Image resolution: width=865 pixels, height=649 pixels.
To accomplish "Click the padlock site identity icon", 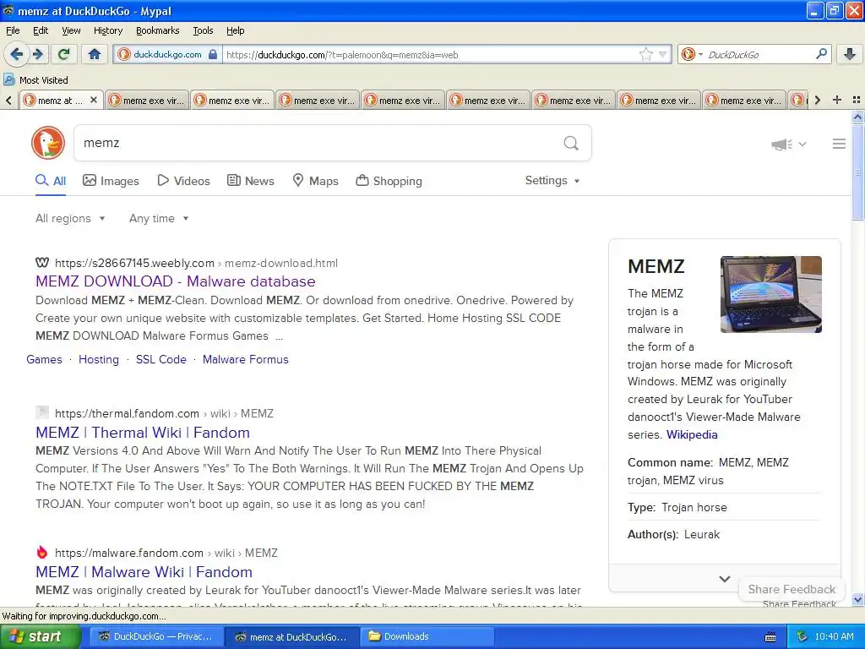I will click(x=213, y=54).
